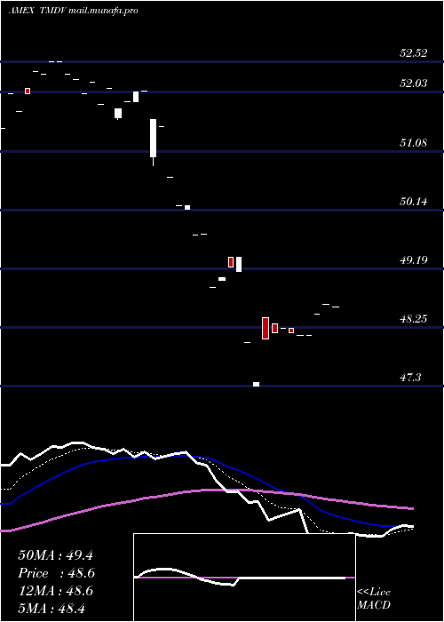Image resolution: width=444 pixels, height=622 pixels.
Task: Click the 52.52 price level label
Action: pyautogui.click(x=414, y=53)
